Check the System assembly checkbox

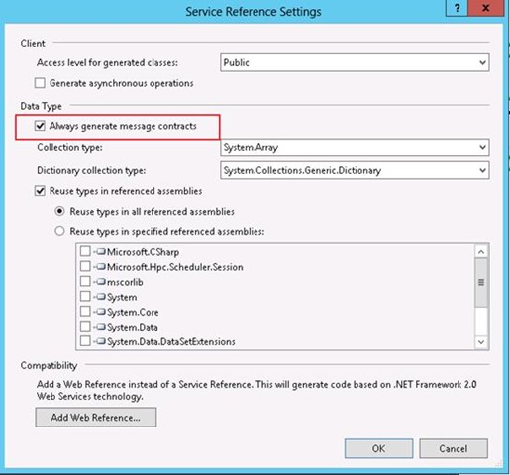click(x=85, y=297)
